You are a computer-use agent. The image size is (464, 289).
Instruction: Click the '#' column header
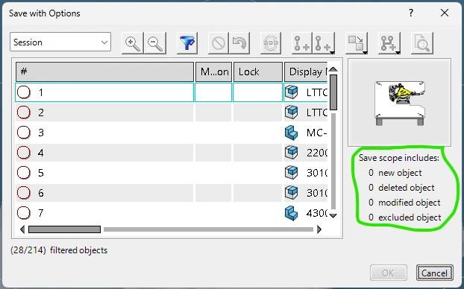pyautogui.click(x=104, y=72)
